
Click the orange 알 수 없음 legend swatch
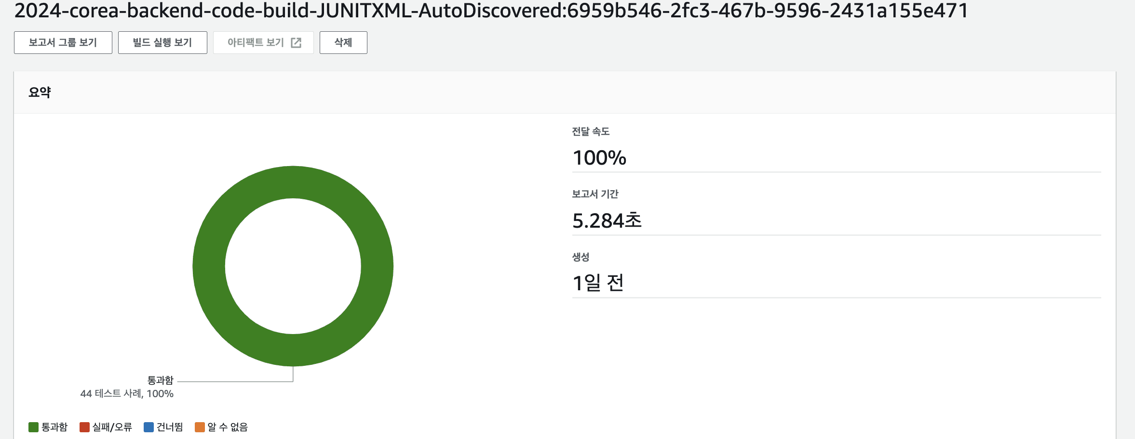pyautogui.click(x=200, y=427)
